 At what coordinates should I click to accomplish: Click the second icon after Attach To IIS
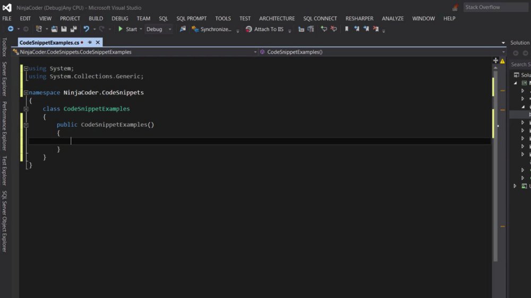tap(311, 29)
